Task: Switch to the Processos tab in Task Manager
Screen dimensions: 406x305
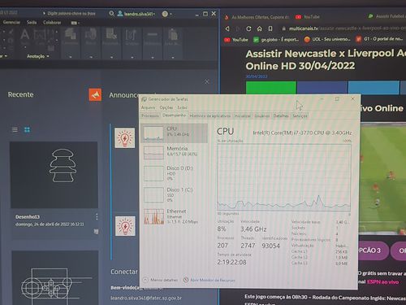Action: [150, 115]
